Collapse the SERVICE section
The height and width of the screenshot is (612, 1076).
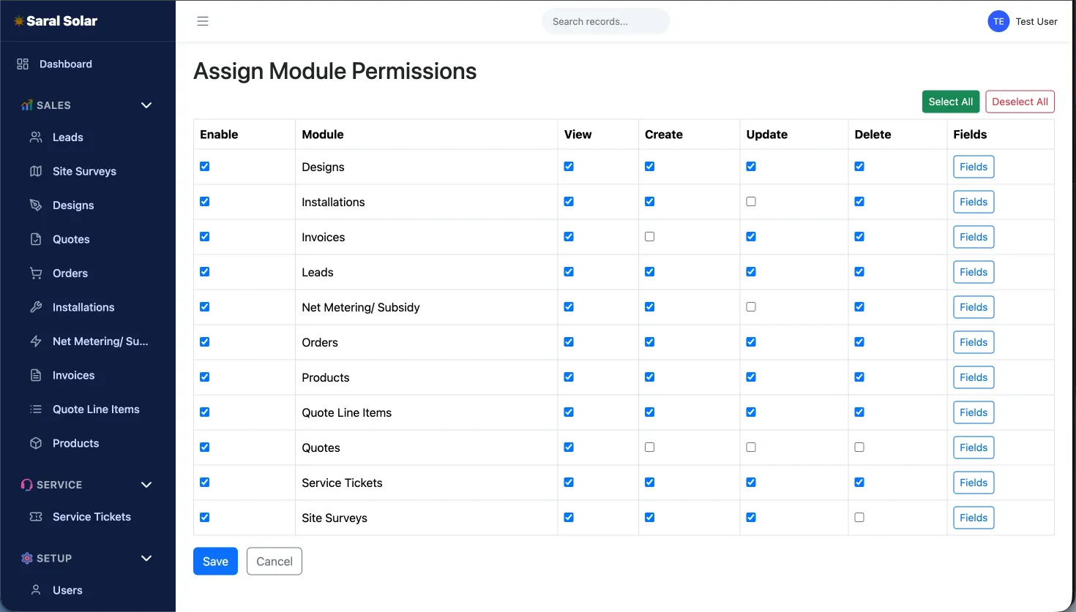(146, 485)
